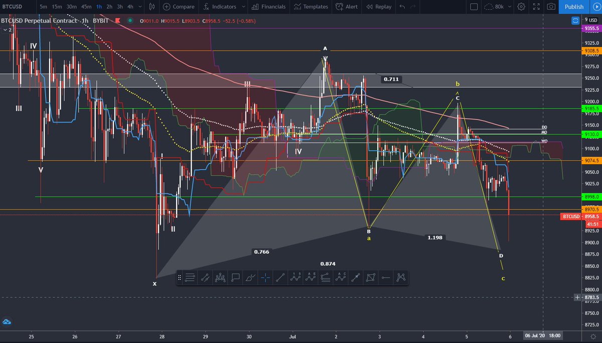Select the callout annotation tool
602x343 pixels.
(x=235, y=276)
